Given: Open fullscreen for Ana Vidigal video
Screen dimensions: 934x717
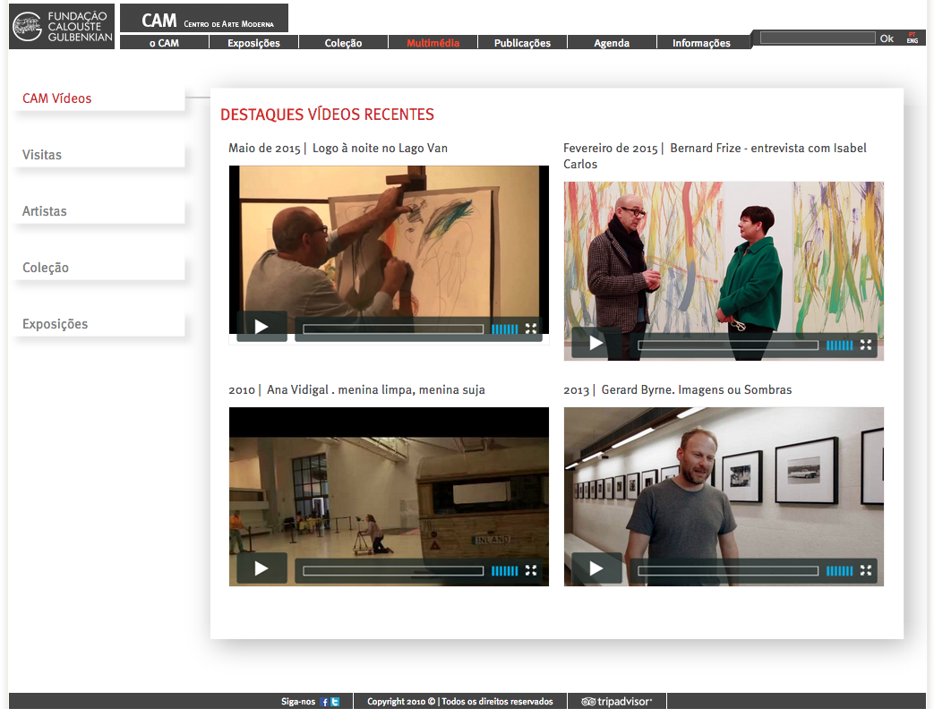Looking at the screenshot, I should (x=531, y=570).
